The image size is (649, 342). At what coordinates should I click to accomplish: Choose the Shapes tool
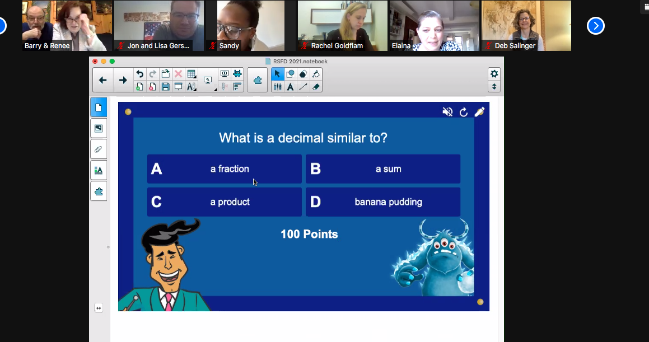pos(290,74)
